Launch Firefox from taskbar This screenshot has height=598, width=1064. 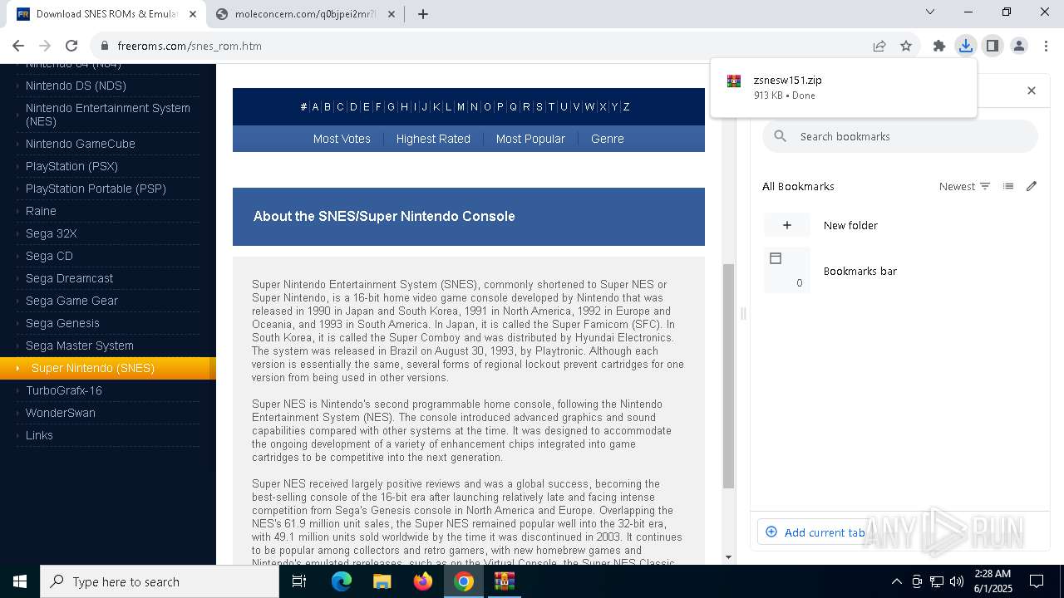coord(423,581)
